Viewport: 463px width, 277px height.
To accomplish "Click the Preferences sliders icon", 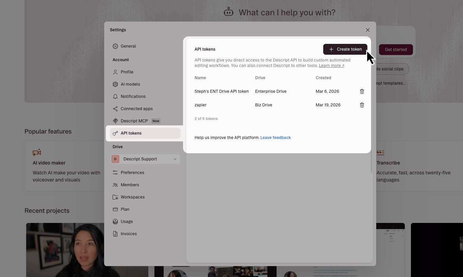I will (x=115, y=173).
